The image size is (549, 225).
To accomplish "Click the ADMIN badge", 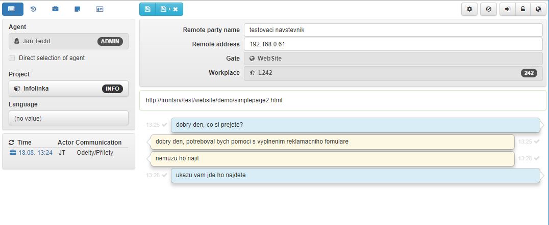I will tap(110, 41).
